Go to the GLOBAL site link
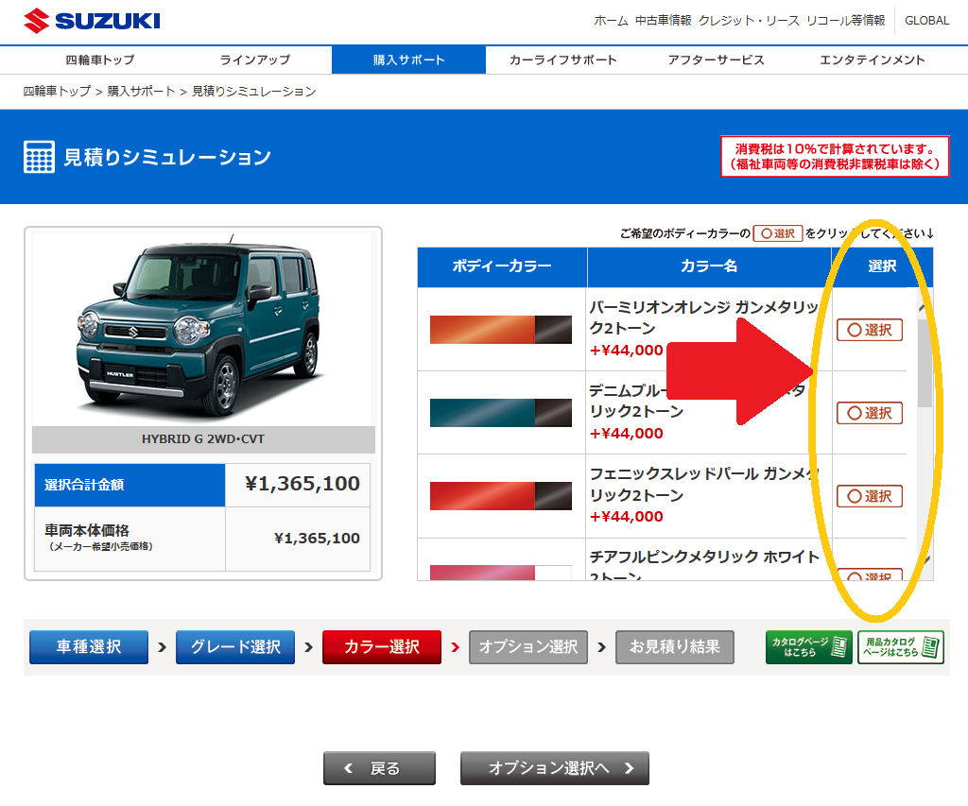This screenshot has height=806, width=968. 926,21
